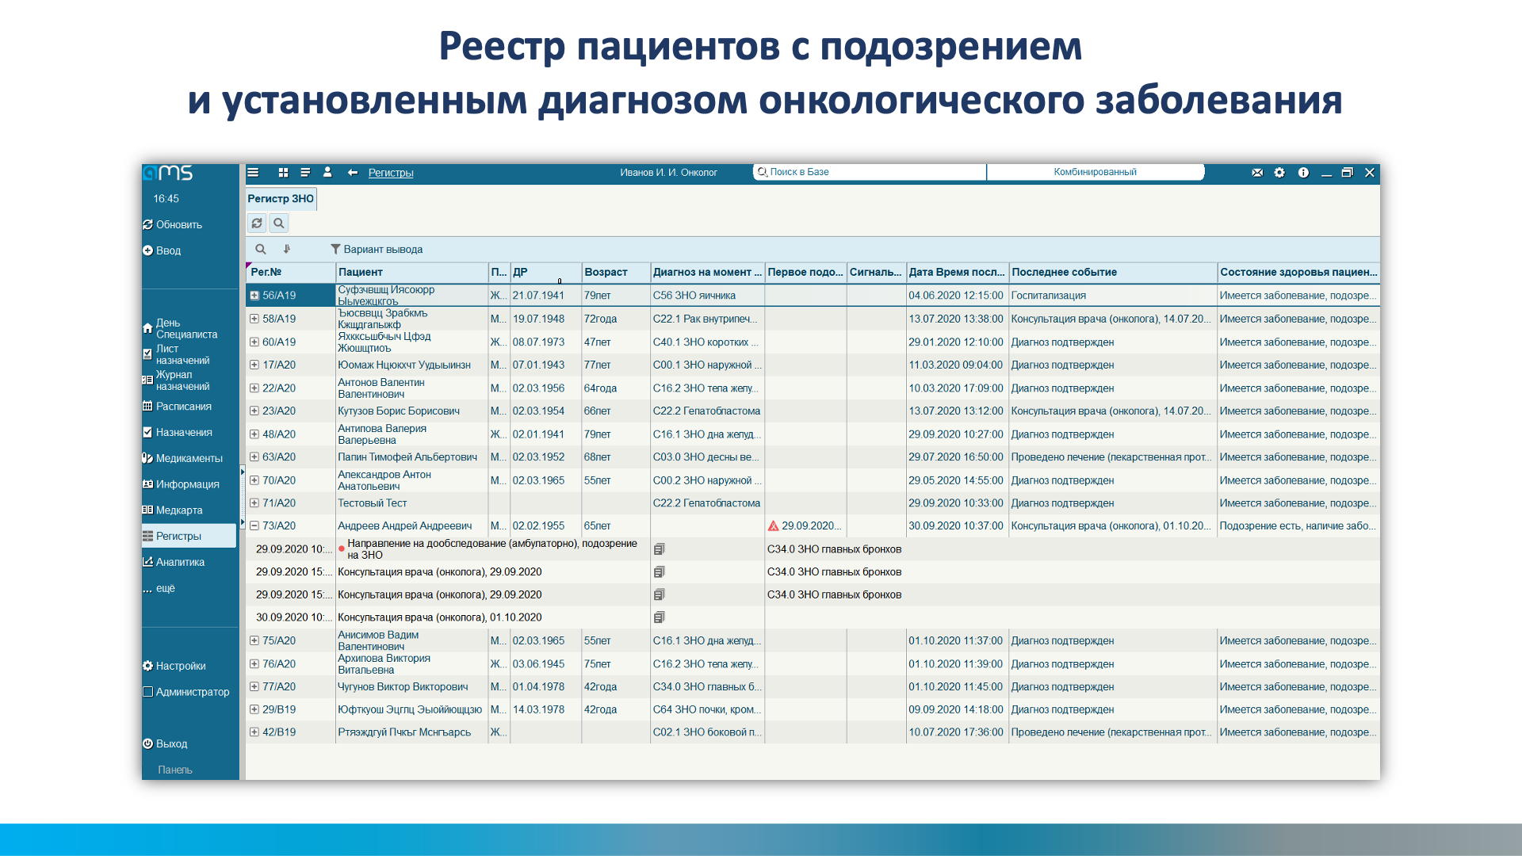
Task: Open the user profile icon in top bar
Action: click(327, 172)
